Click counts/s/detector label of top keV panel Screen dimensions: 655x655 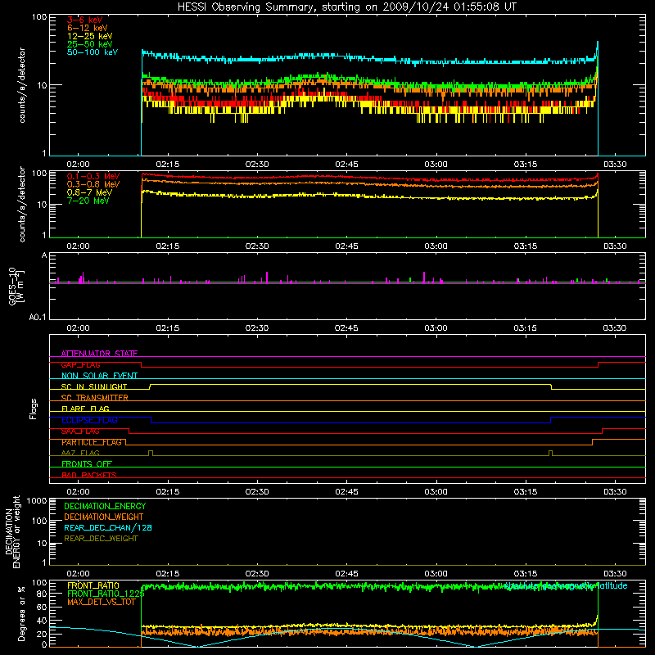[22, 85]
